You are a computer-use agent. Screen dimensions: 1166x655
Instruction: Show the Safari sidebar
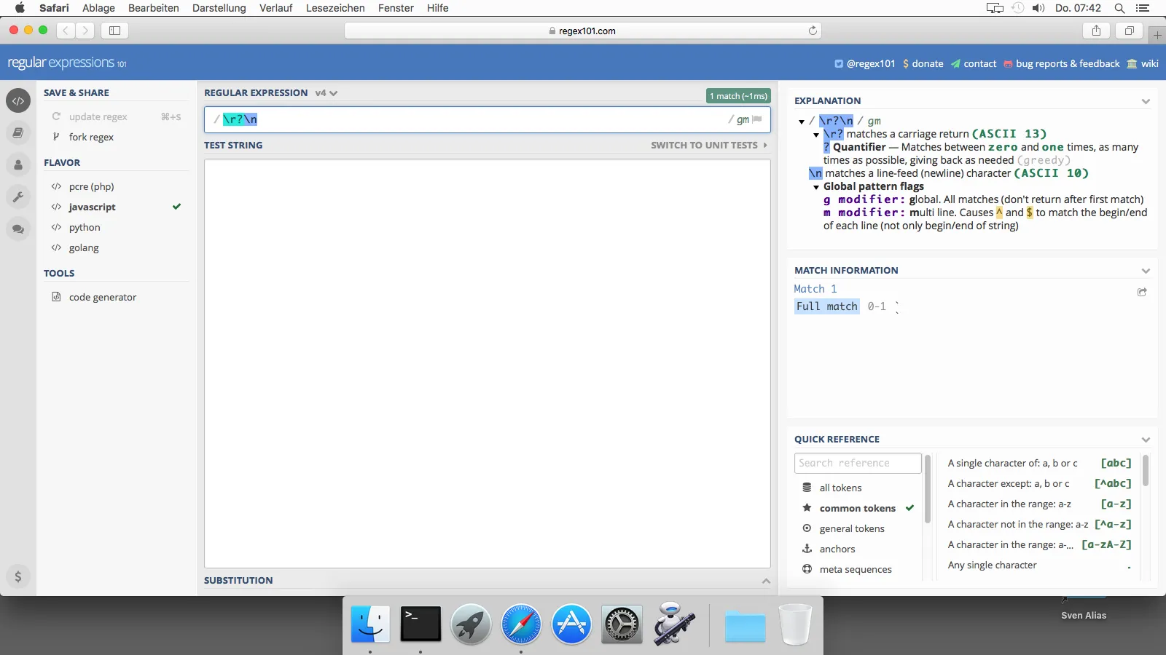pos(114,31)
